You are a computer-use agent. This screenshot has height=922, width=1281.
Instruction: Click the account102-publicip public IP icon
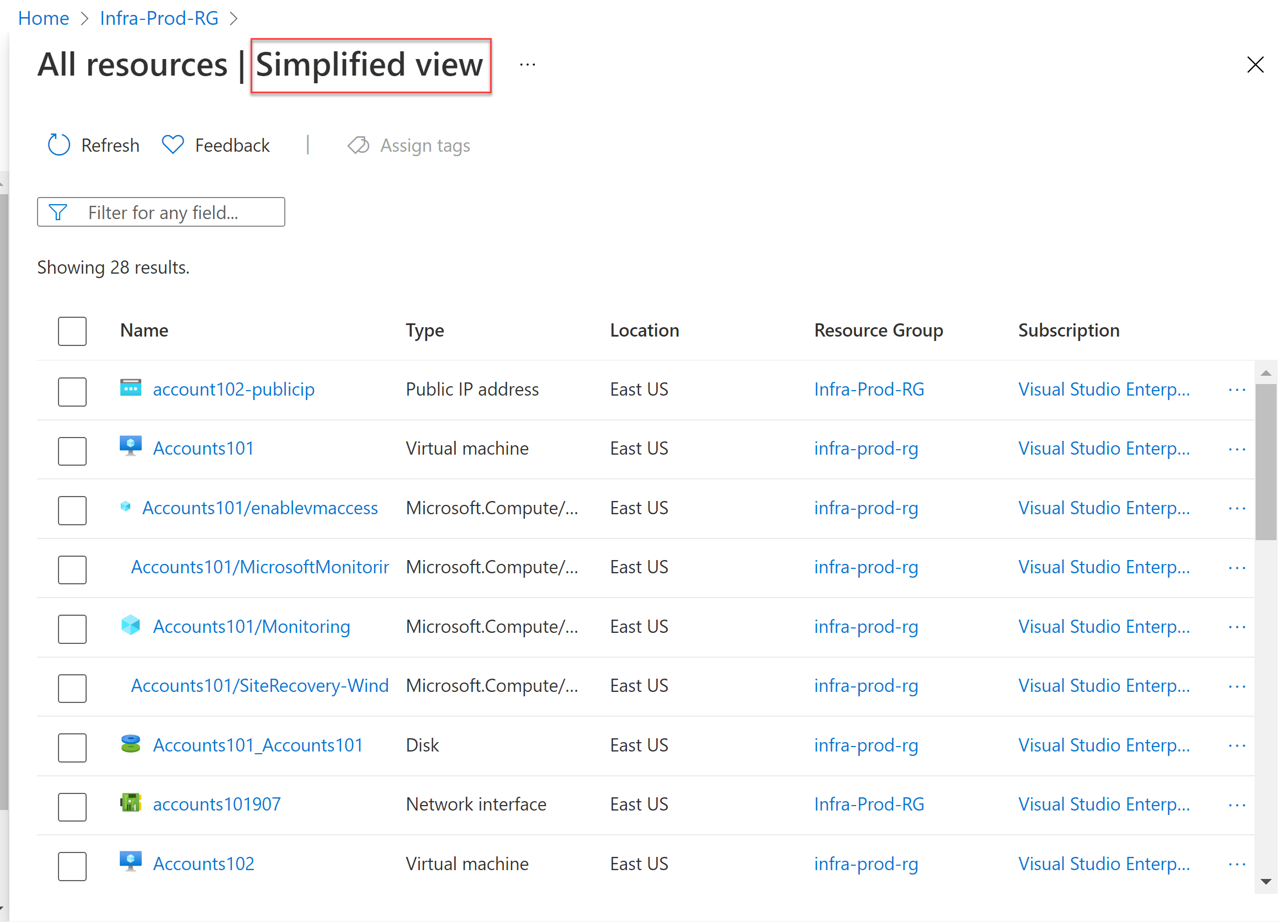[130, 388]
